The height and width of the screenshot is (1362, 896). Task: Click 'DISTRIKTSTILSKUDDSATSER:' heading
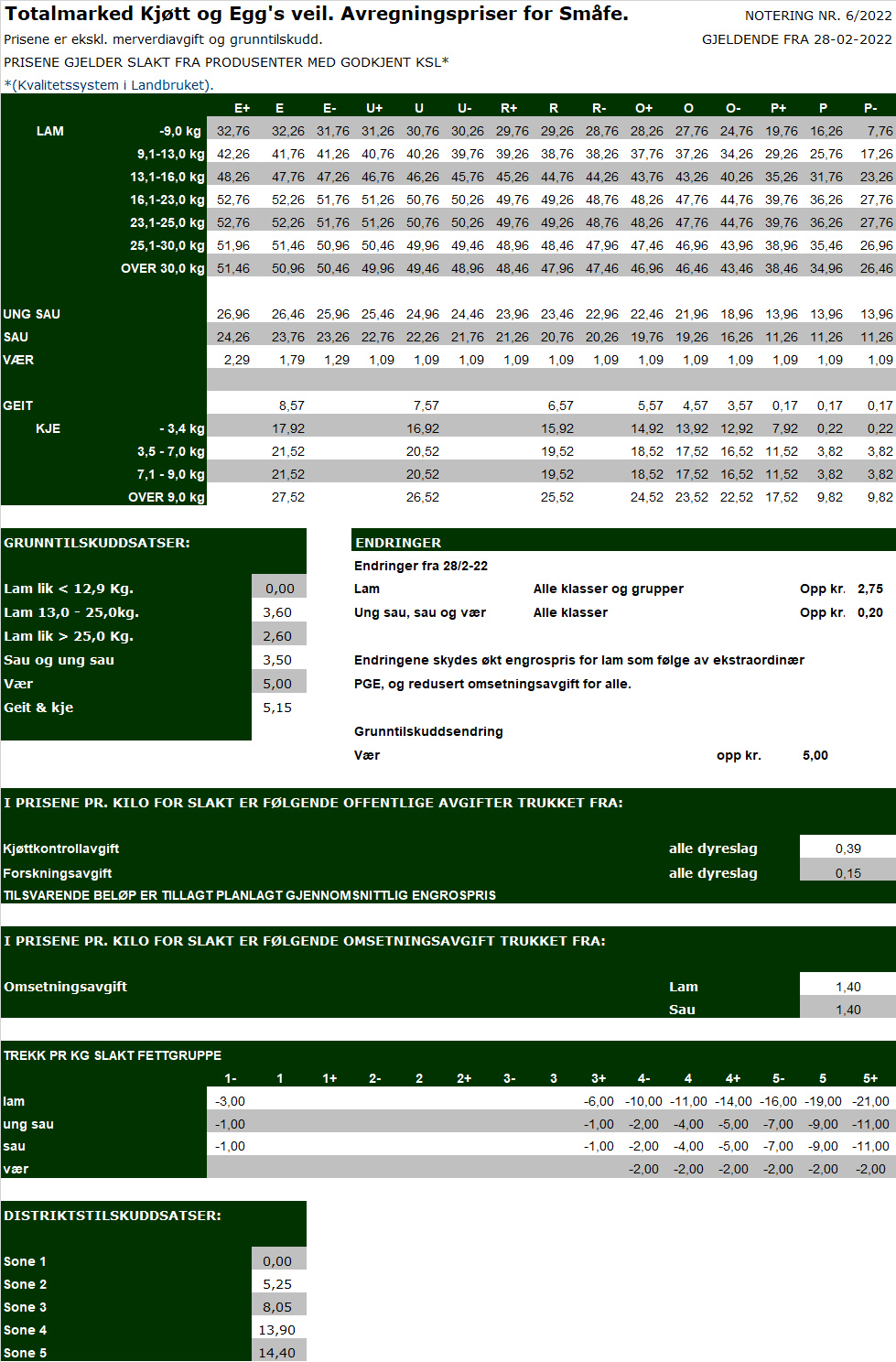click(113, 1216)
